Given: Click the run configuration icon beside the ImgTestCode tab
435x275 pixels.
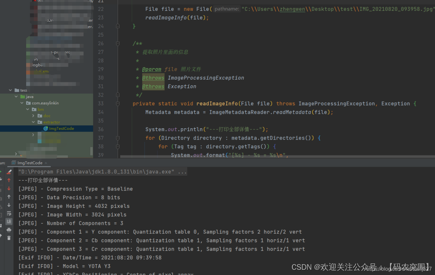Looking at the screenshot, I should tap(13, 163).
